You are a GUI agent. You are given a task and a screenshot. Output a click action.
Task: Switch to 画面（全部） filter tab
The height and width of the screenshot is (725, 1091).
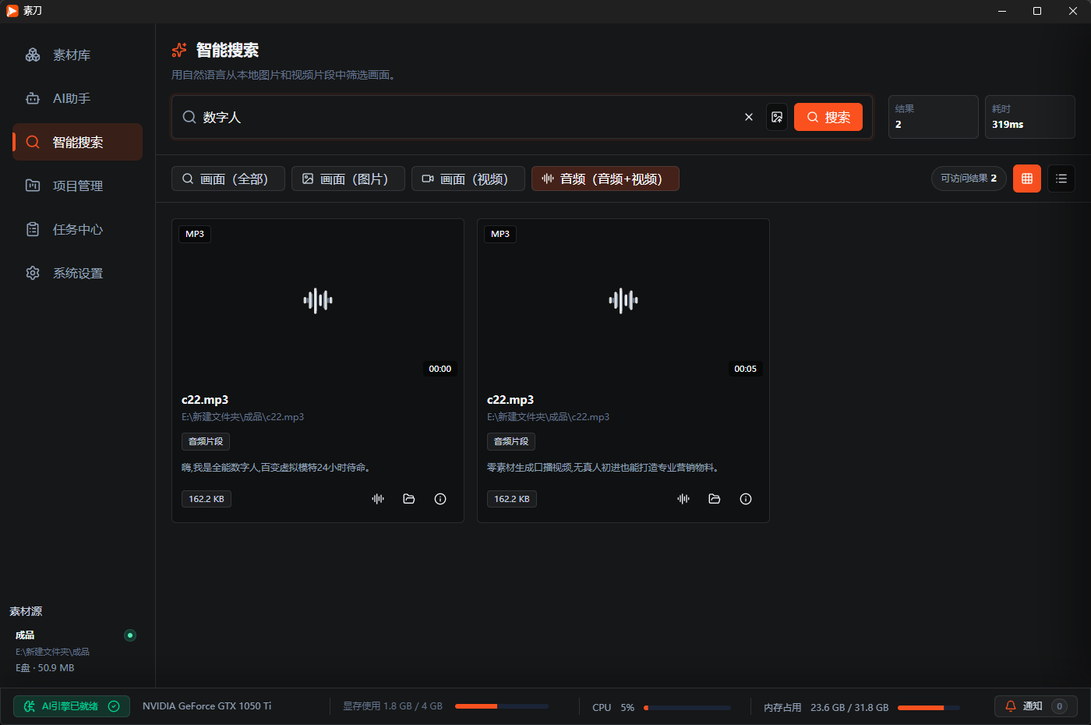228,179
